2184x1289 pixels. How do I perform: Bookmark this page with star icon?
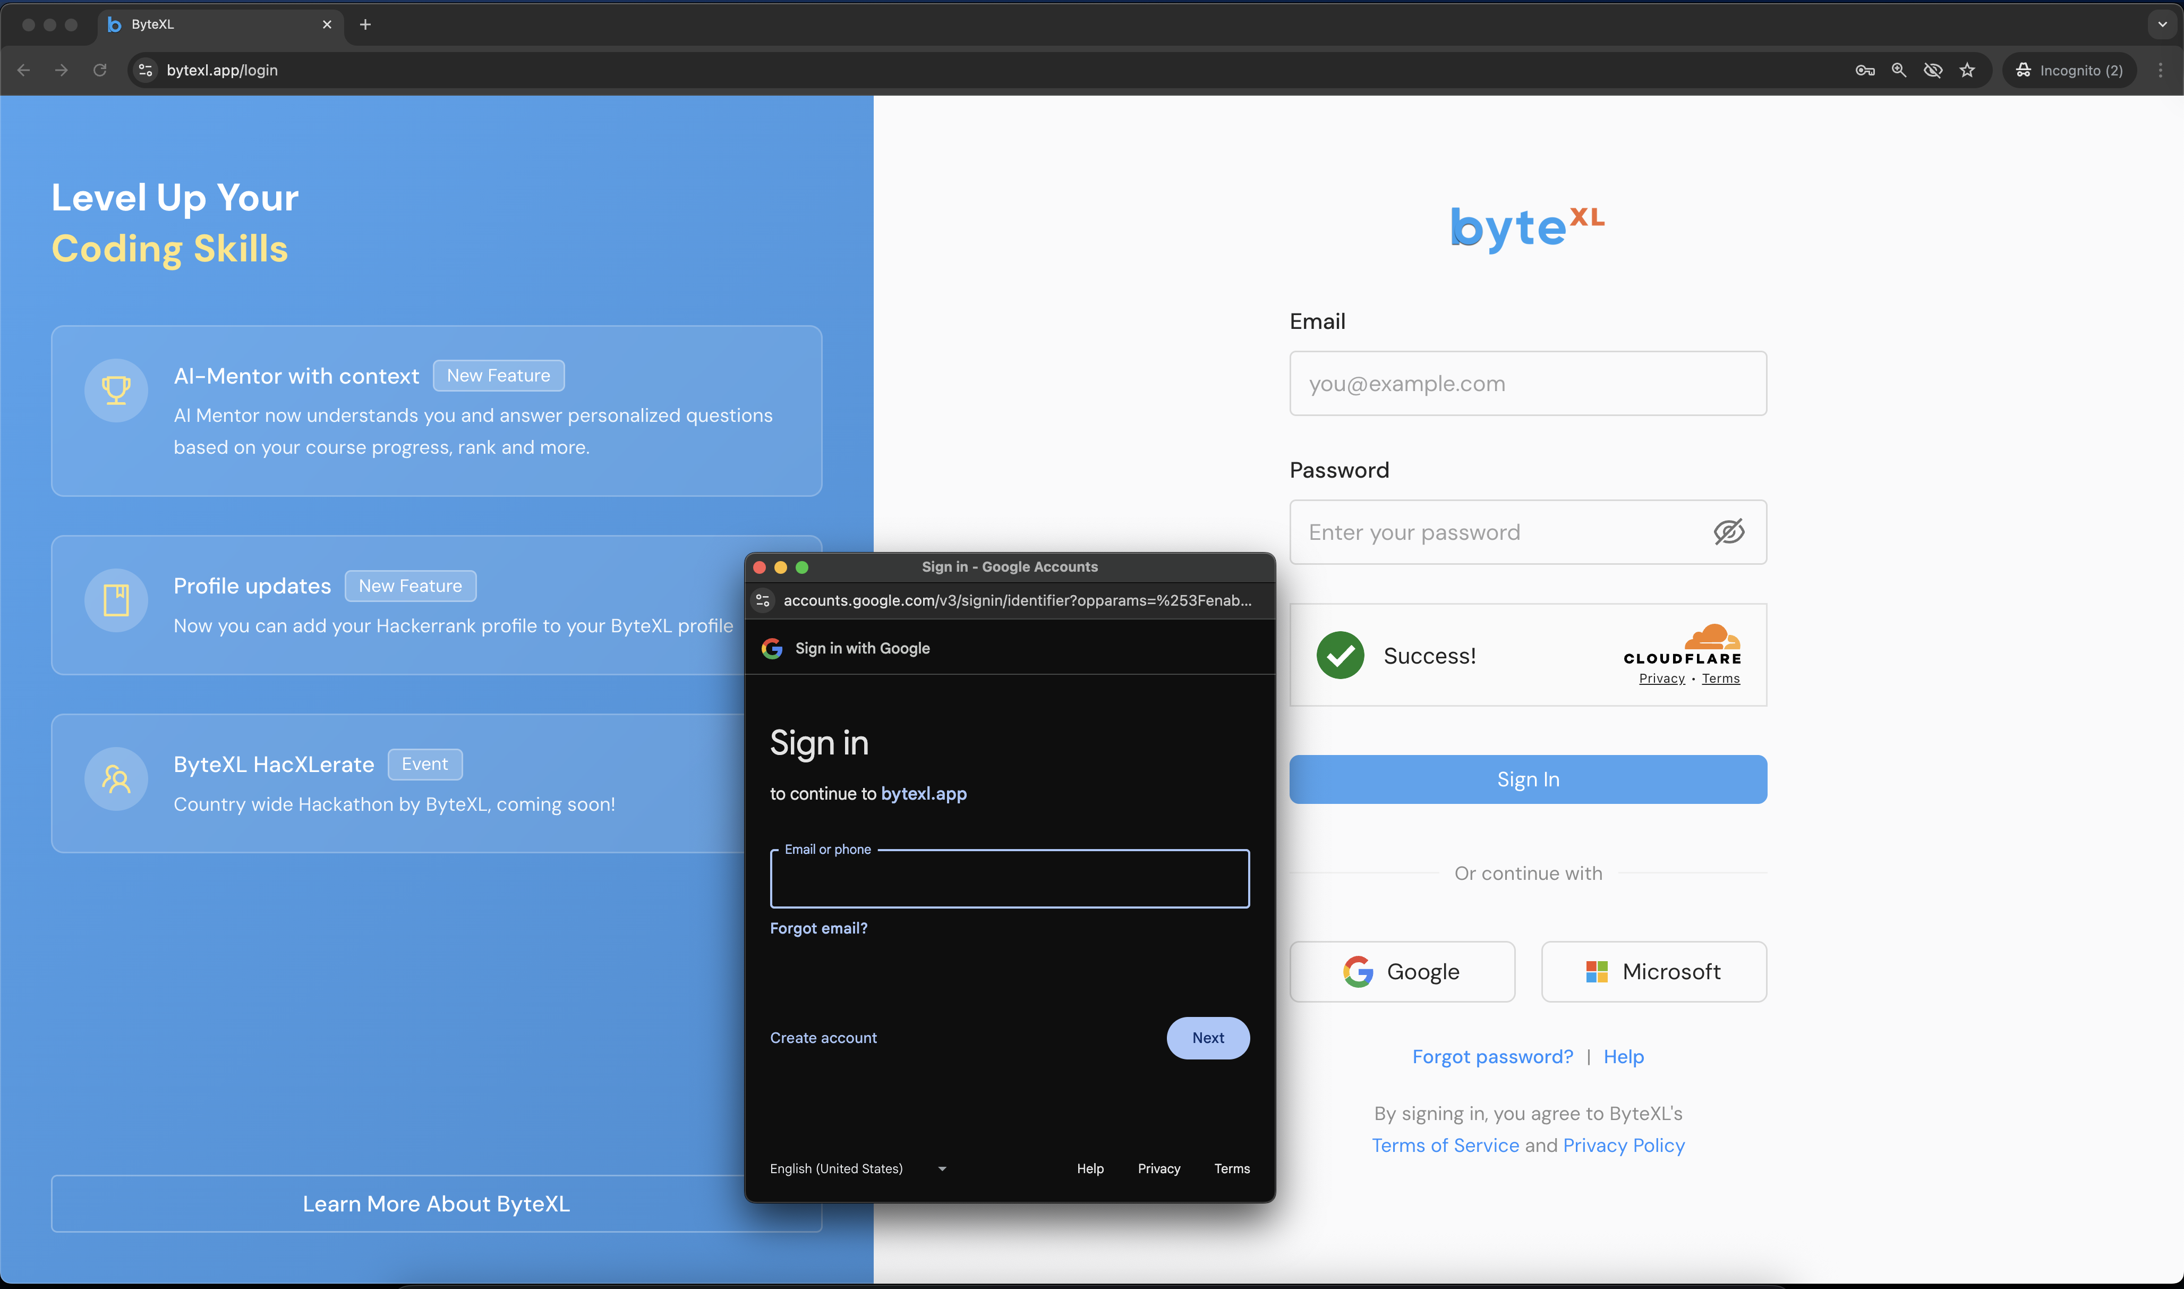[x=1967, y=70]
